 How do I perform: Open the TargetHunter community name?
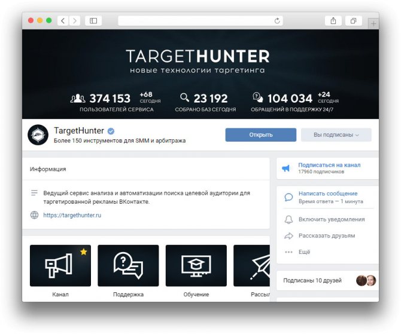click(x=79, y=131)
